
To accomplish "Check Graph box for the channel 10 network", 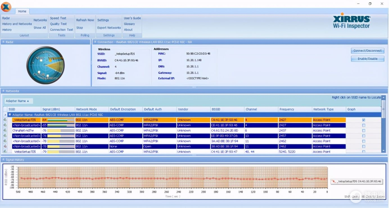I will click(364, 136).
